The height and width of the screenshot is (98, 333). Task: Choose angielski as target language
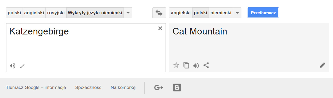[181, 13]
